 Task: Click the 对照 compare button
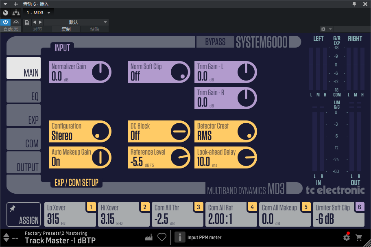(37, 29)
